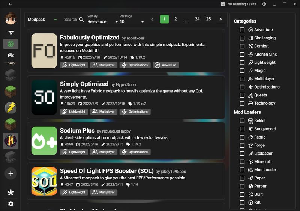
Task: Enable the Forge mod loader filter
Action: tap(242, 145)
